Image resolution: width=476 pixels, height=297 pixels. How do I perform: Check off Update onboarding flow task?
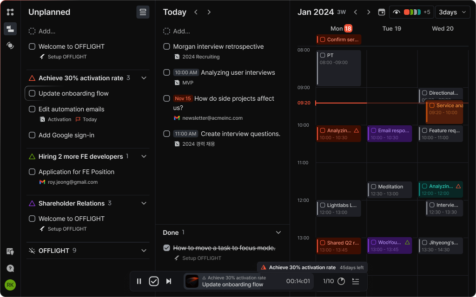pyautogui.click(x=32, y=93)
